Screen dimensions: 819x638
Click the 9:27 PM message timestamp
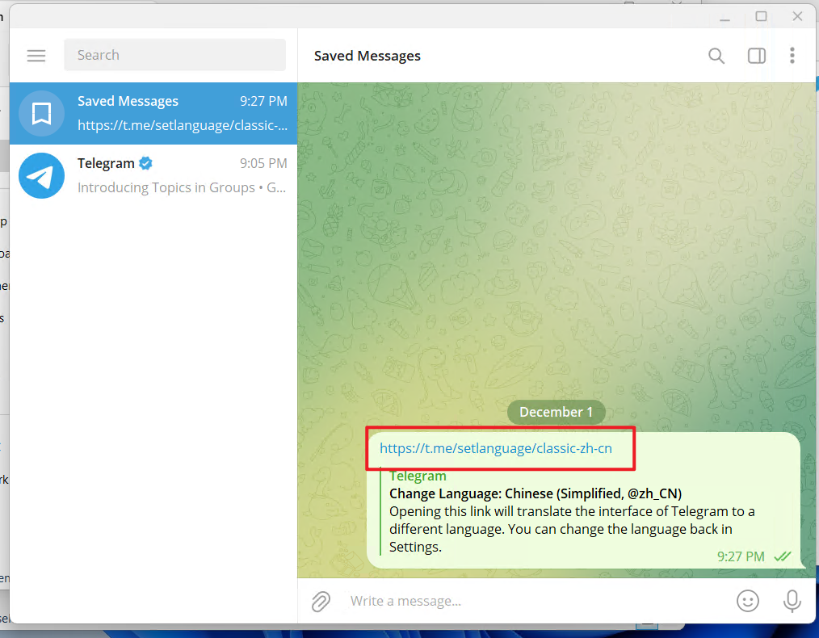click(740, 556)
